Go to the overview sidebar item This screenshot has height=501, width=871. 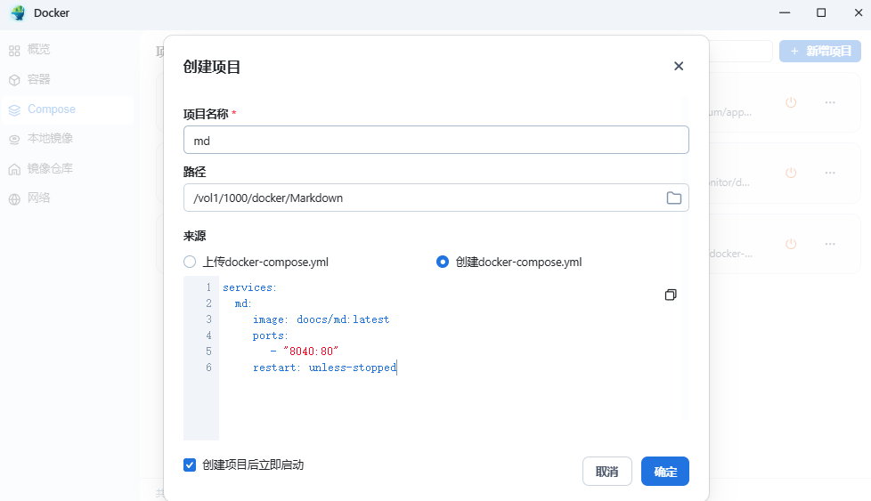tap(38, 50)
